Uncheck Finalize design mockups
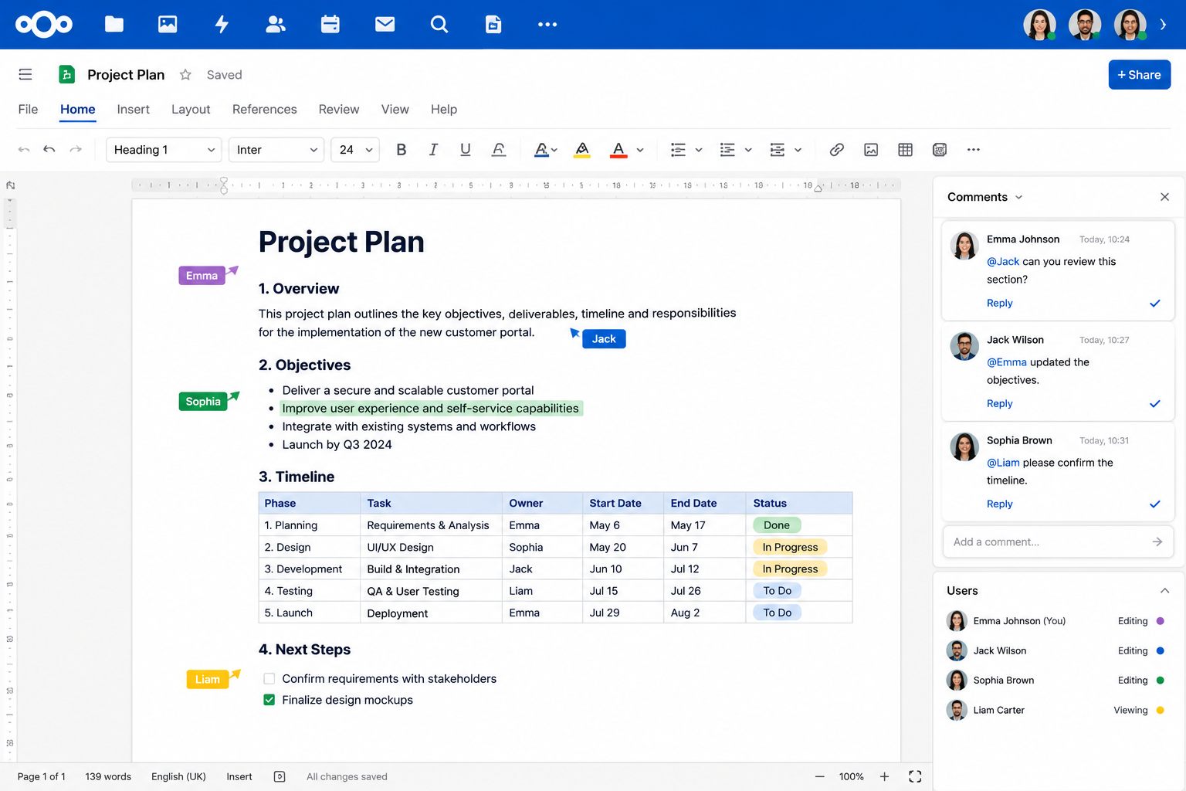 coord(269,700)
